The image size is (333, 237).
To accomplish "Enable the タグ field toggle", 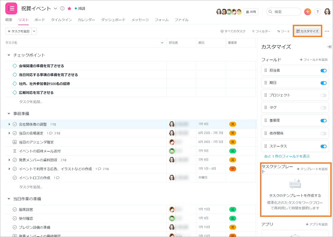I will coord(323,108).
